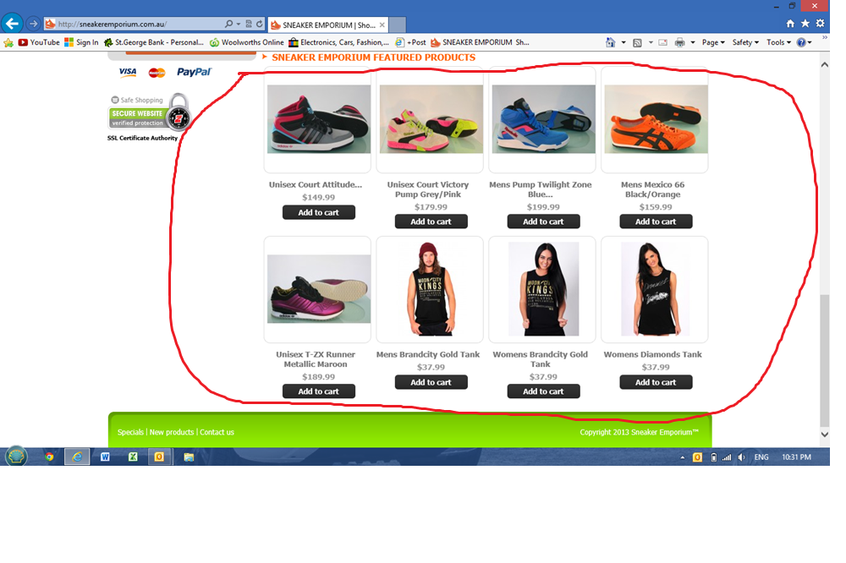Click the Mens Mexico 66 Black/Orange title
Screen dimensions: 846x563
[653, 189]
